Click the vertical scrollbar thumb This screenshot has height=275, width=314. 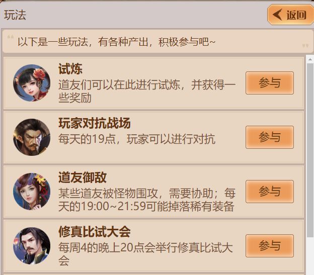click(310, 150)
